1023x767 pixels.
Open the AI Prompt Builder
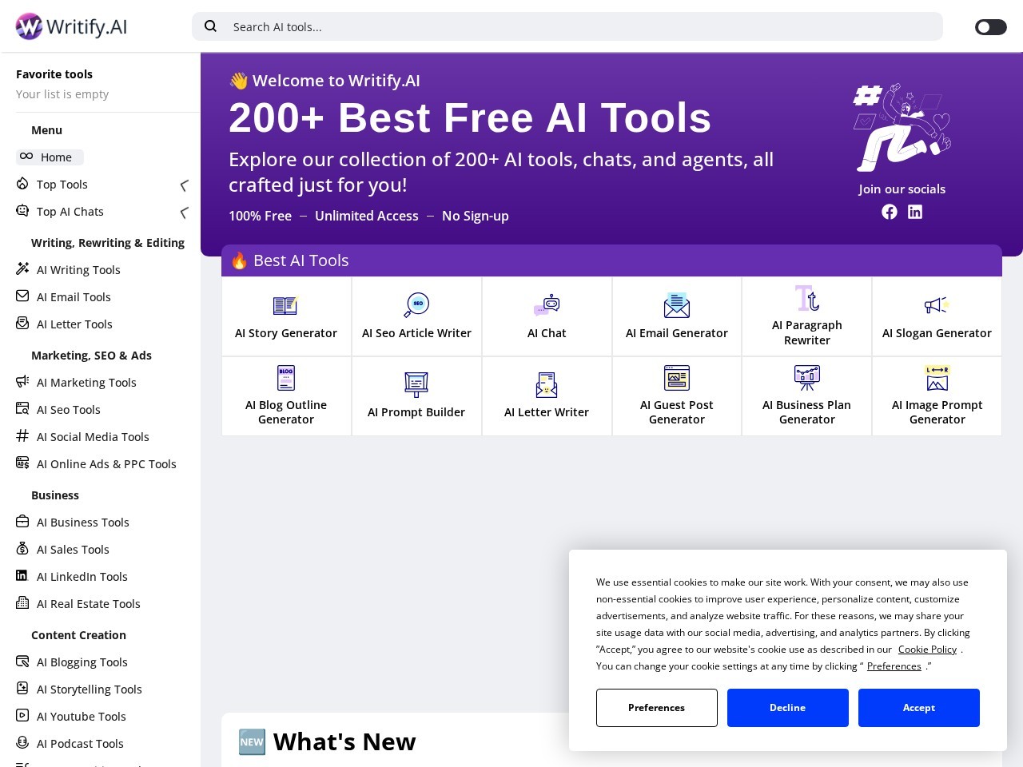[x=416, y=395]
